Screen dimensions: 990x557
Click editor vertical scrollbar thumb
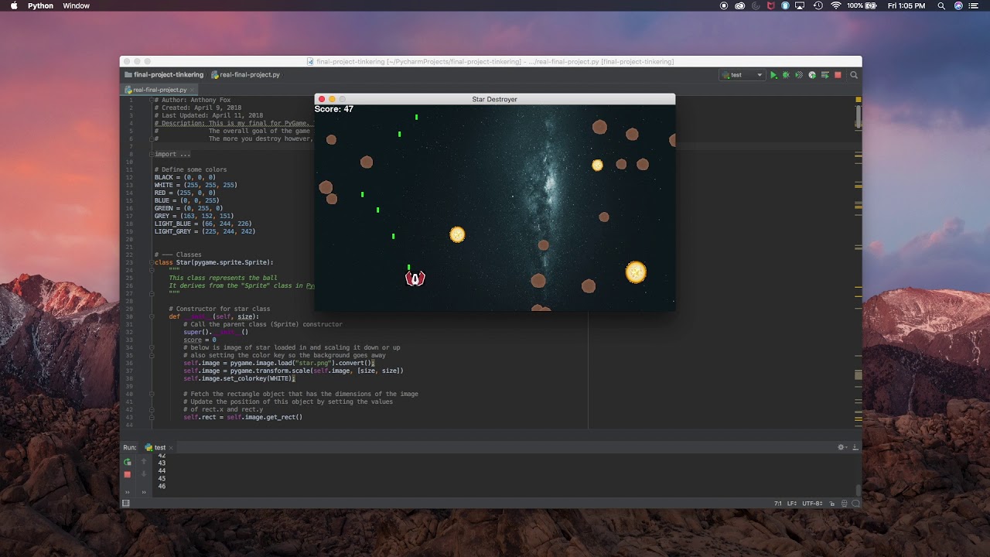[x=859, y=117]
